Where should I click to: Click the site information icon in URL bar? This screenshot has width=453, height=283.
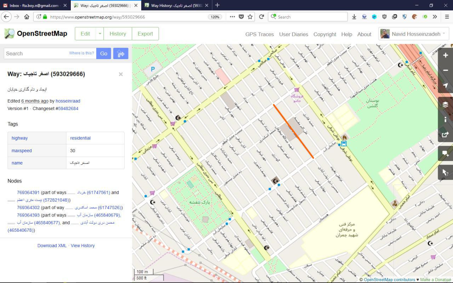click(38, 17)
